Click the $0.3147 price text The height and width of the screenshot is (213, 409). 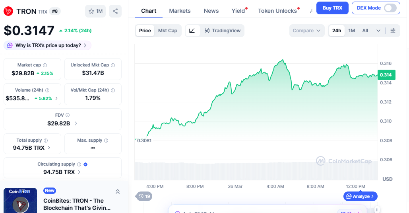(29, 31)
